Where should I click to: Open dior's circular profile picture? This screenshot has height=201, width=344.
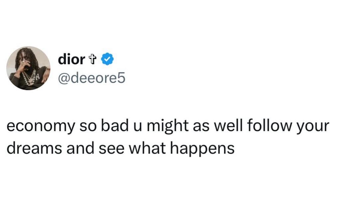coord(28,68)
